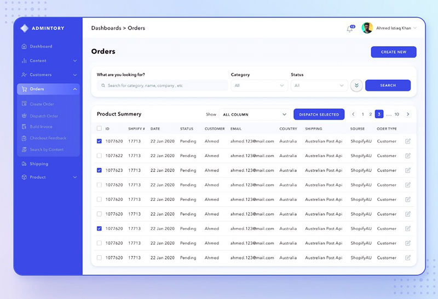Click the DISPATCH SELECTED button

coord(319,114)
